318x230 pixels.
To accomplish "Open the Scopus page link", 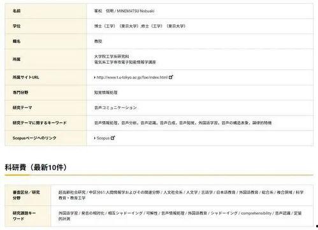I will pyautogui.click(x=103, y=138).
